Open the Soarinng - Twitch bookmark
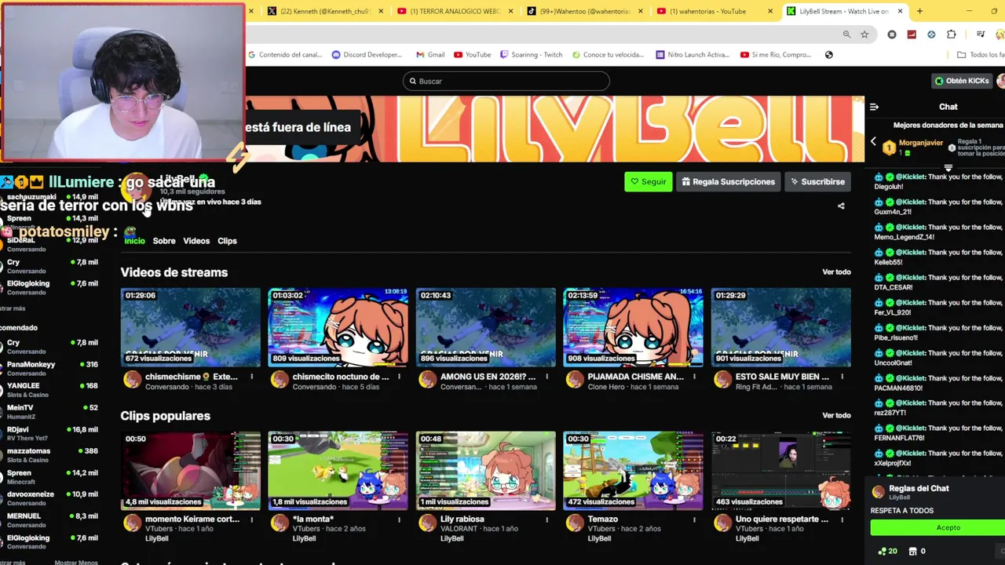This screenshot has height=565, width=1005. coord(532,55)
